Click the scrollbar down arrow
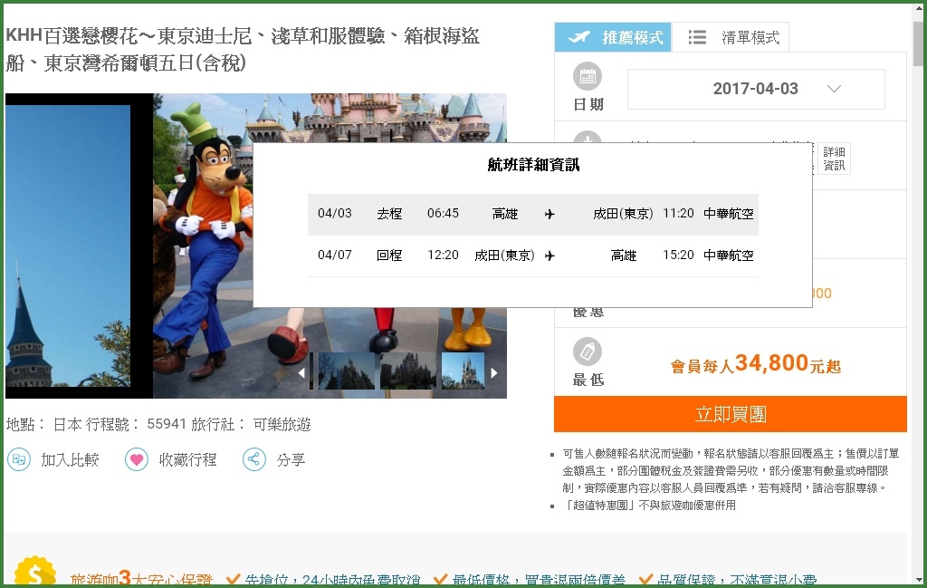927x588 pixels. coord(918,580)
